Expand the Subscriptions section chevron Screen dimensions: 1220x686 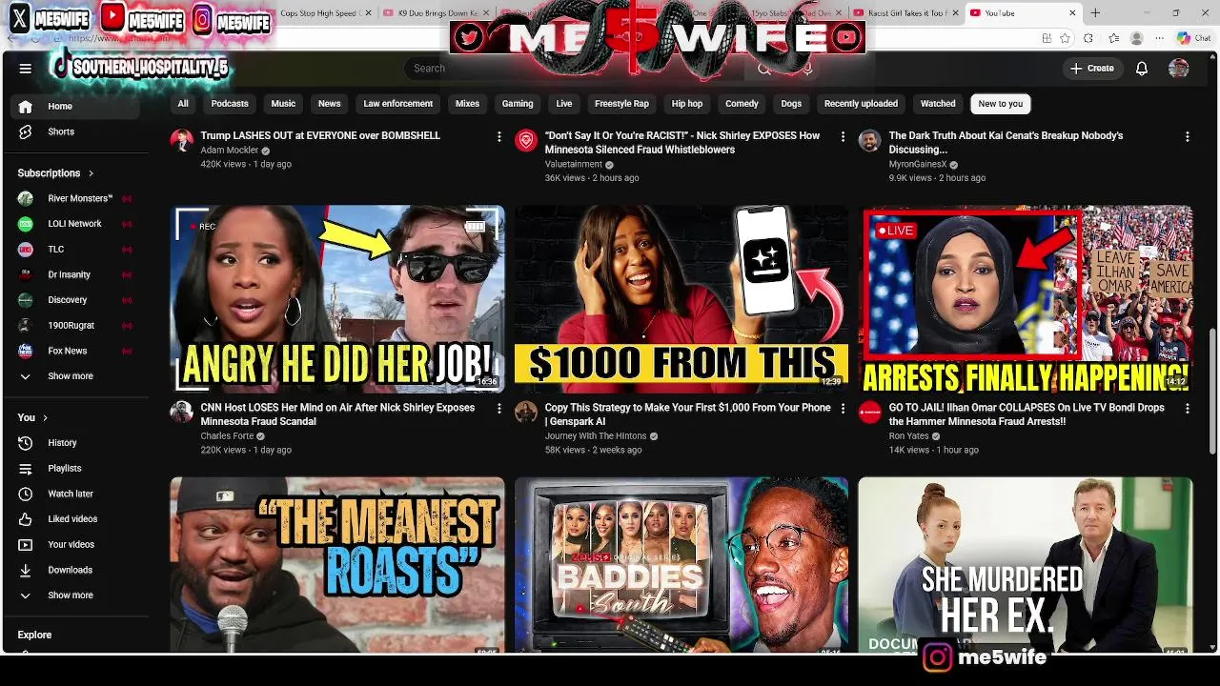click(91, 173)
